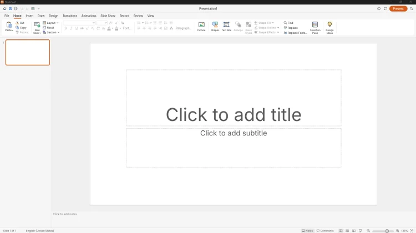Open the comments icon next to Present
This screenshot has width=416, height=233.
click(385, 9)
